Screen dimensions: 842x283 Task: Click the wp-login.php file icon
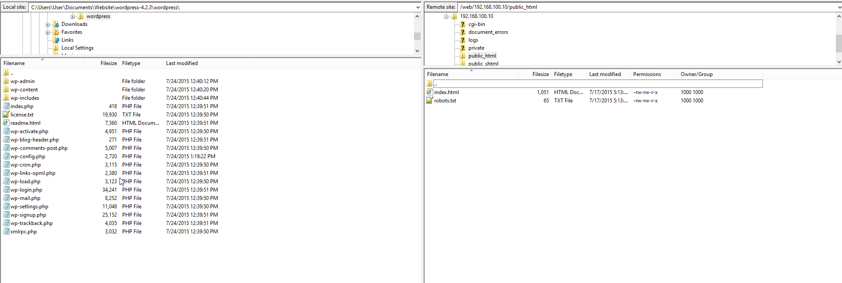[x=6, y=190]
